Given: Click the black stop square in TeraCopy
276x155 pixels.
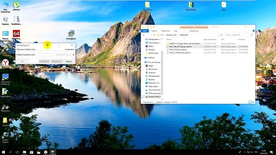Looking at the screenshot, I should click(x=73, y=55).
